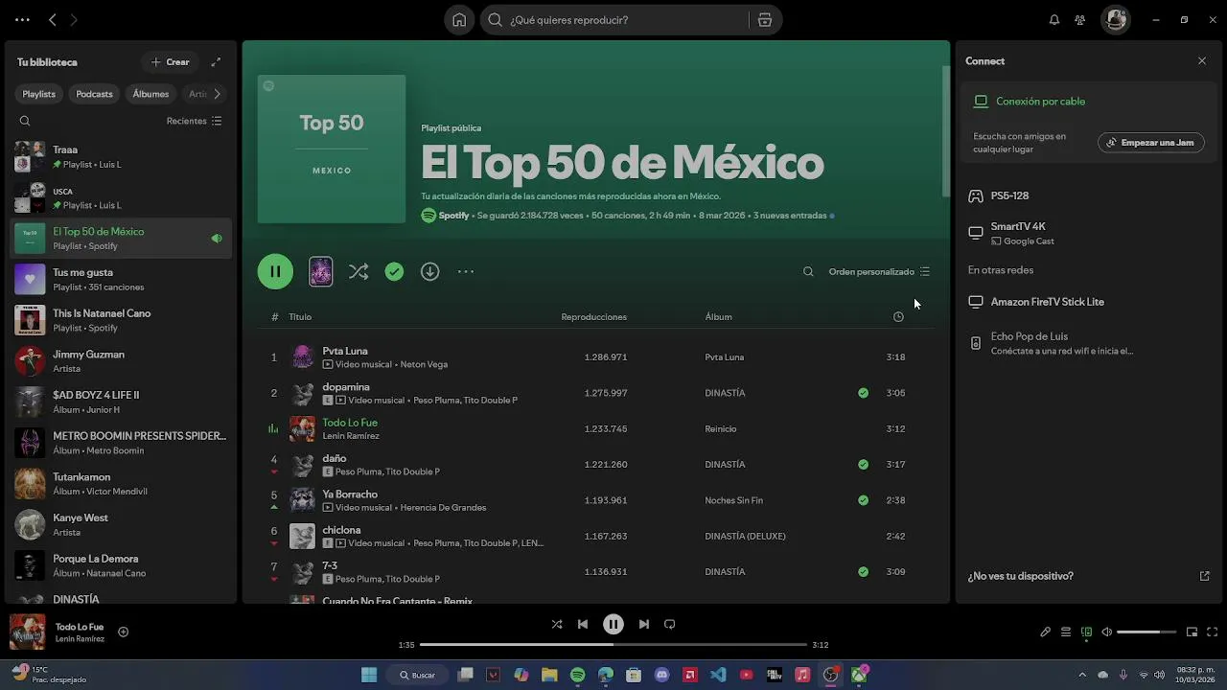The height and width of the screenshot is (690, 1227).
Task: Click the Empezar una Jam button
Action: point(1150,143)
